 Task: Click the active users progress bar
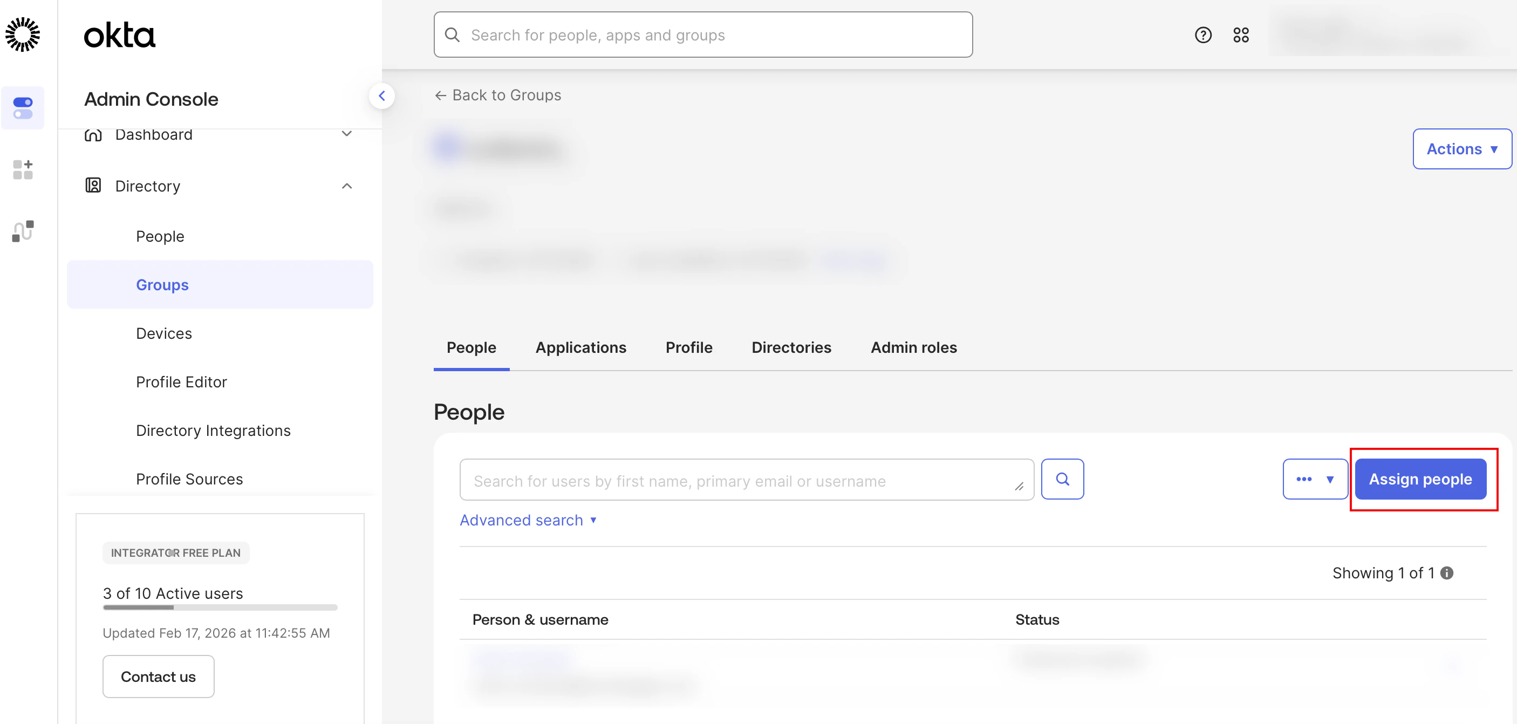pos(220,607)
